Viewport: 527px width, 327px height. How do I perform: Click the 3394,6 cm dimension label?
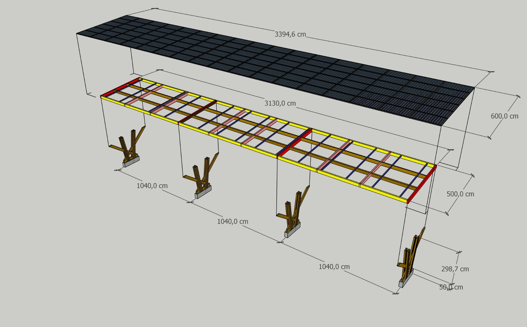click(290, 35)
